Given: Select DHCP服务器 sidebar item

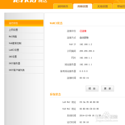Looking at the screenshot, I should coord(24,63).
